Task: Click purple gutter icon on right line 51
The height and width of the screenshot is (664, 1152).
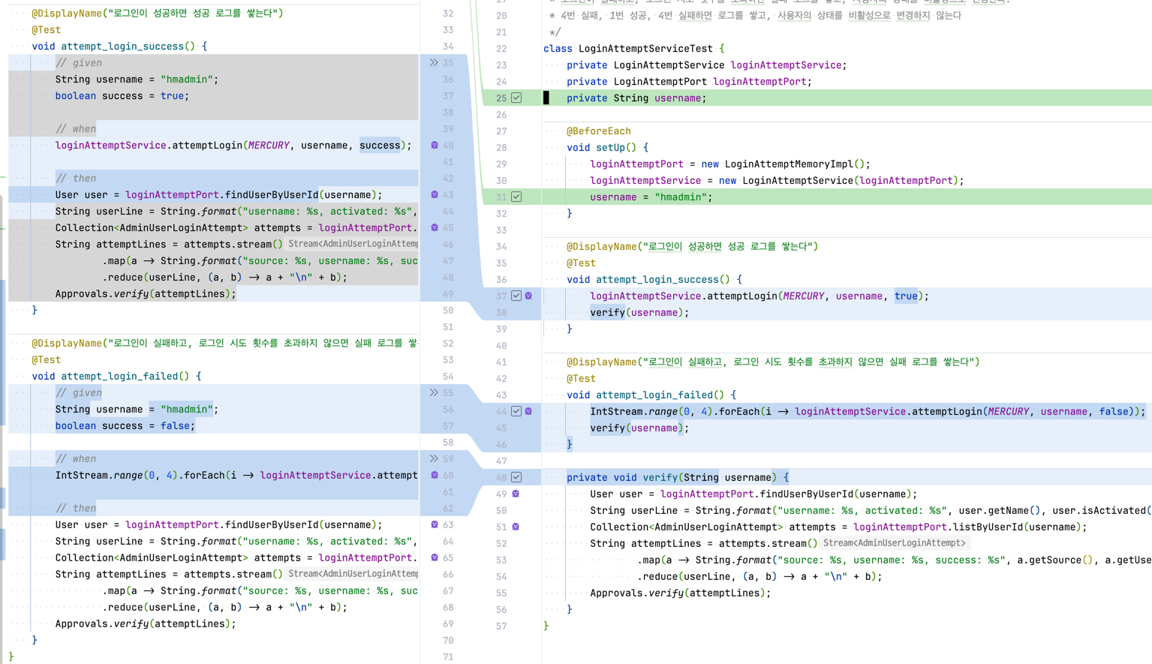Action: [516, 527]
